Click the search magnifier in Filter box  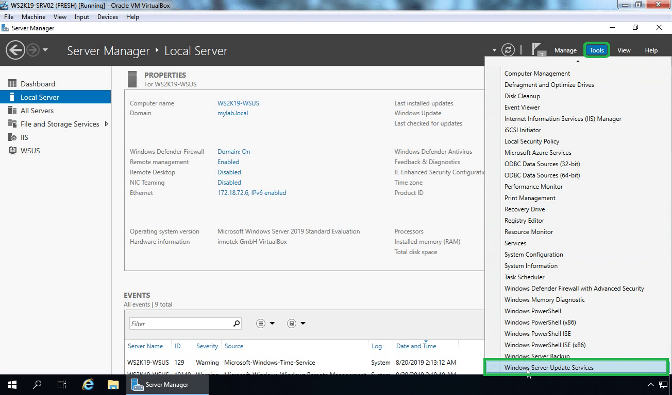(x=237, y=324)
